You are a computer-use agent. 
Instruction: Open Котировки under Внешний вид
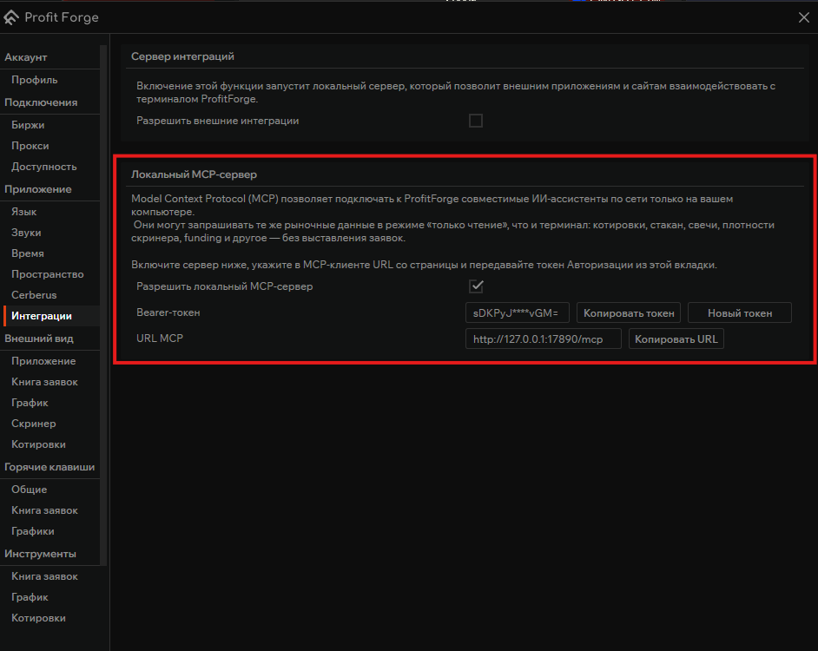click(x=38, y=444)
